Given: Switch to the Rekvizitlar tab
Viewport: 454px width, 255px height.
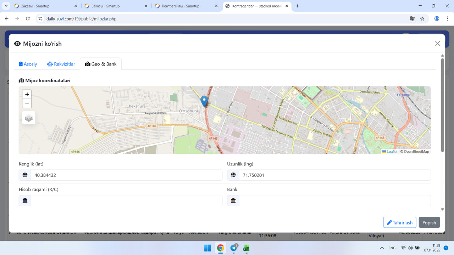Looking at the screenshot, I should [x=61, y=64].
